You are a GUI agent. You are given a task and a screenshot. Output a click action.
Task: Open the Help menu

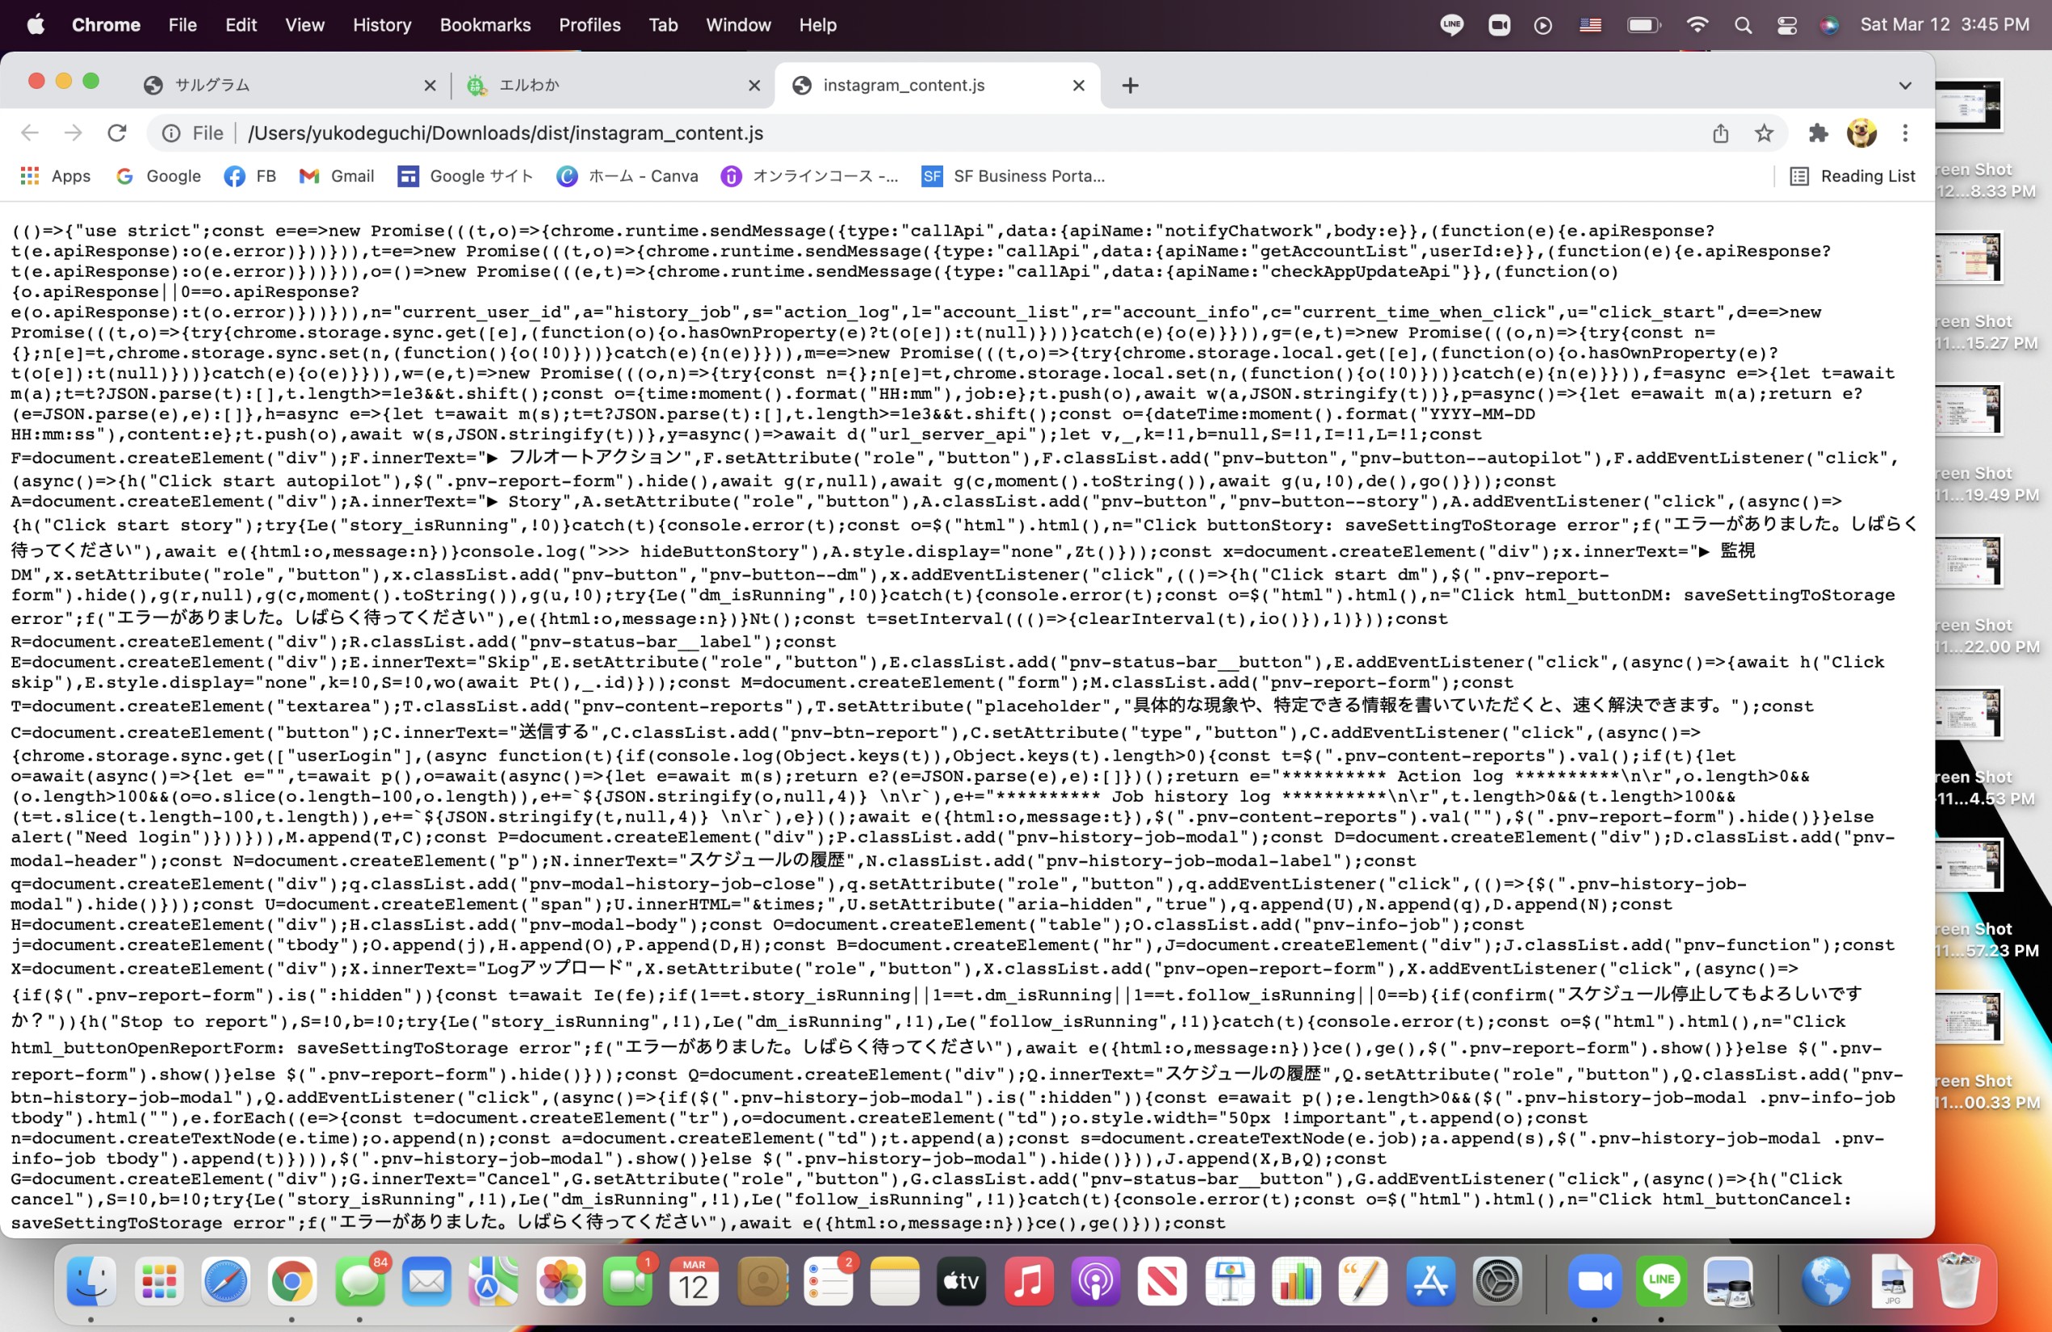click(817, 25)
